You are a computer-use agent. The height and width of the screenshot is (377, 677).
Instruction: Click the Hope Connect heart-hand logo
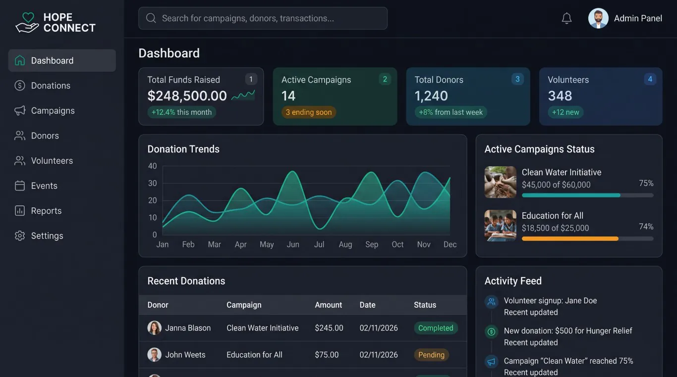tap(27, 23)
